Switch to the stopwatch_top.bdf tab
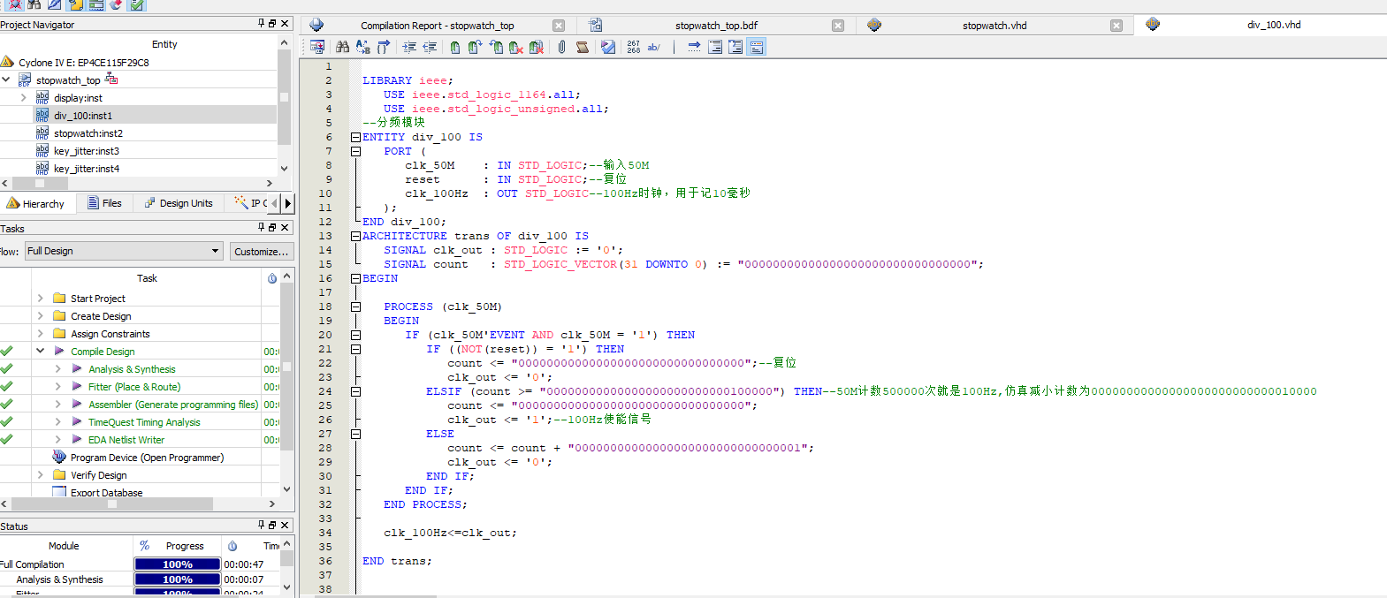Image resolution: width=1387 pixels, height=598 pixels. pyautogui.click(x=716, y=26)
